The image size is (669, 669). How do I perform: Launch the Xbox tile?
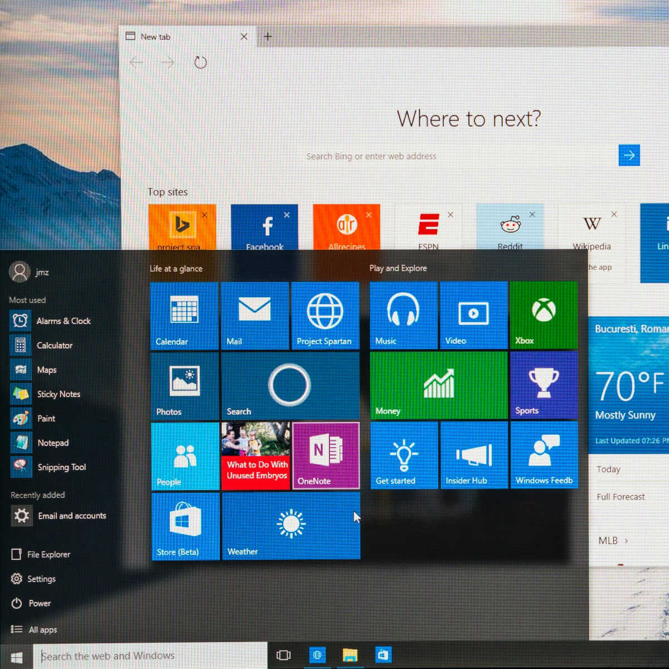[x=544, y=316]
